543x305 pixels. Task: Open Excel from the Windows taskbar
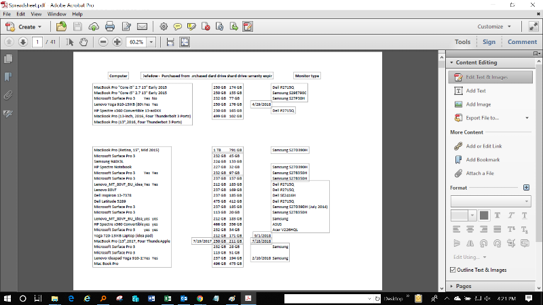tap(168, 298)
